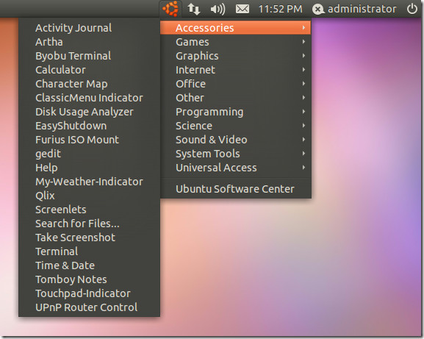Expand the Programming category
Image resolution: width=424 pixels, height=339 pixels.
pos(235,112)
